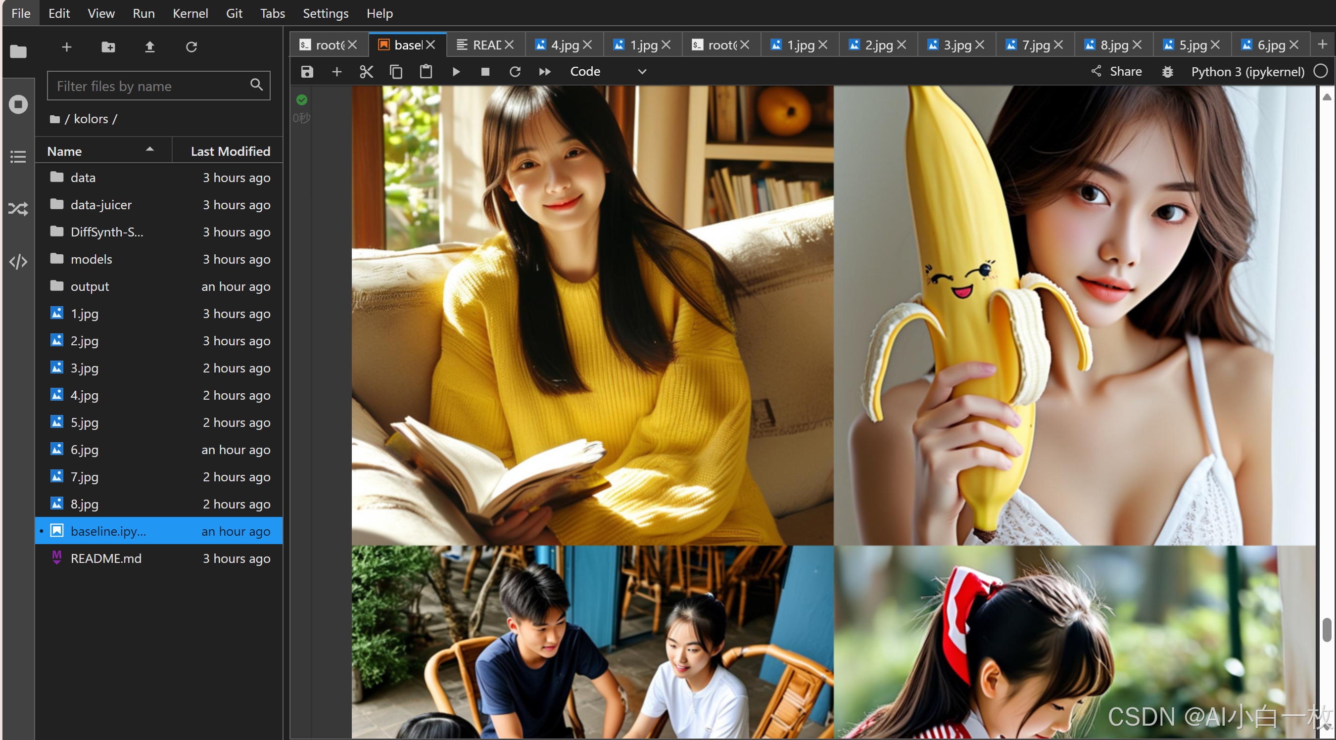
Task: Open the Git sidebar panel icon
Action: tap(18, 209)
